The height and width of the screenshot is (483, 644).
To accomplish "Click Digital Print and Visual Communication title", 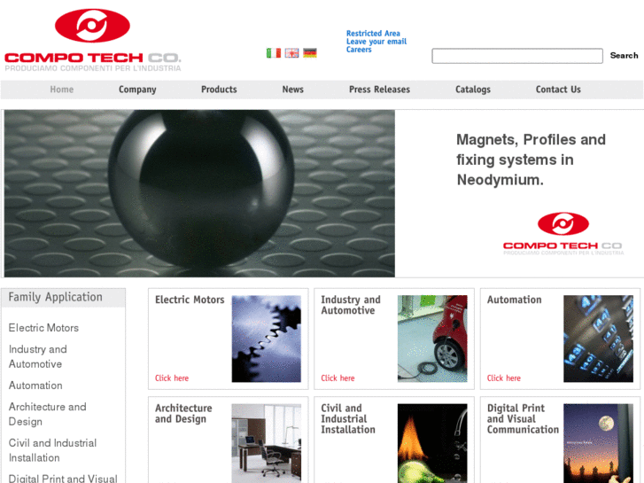I will click(x=523, y=419).
